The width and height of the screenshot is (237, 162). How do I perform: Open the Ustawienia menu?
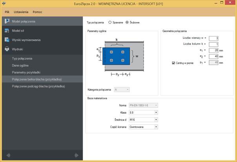click(21, 12)
